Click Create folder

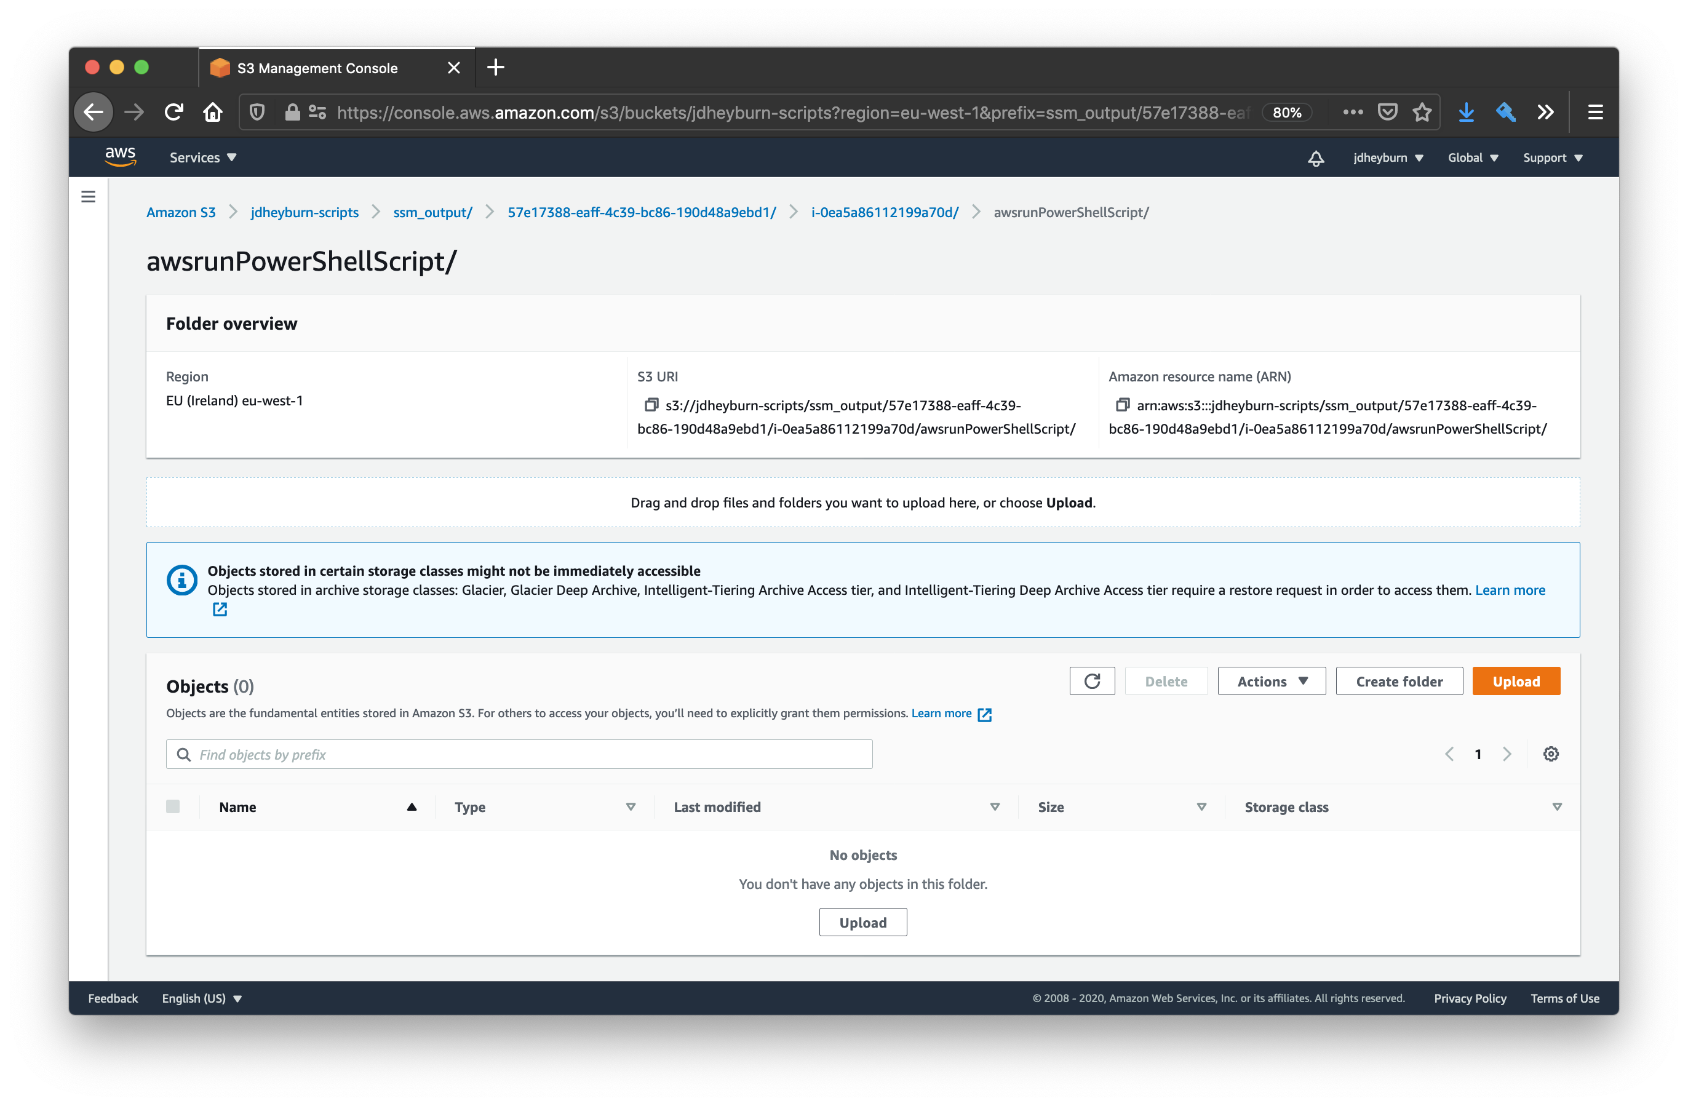tap(1399, 681)
